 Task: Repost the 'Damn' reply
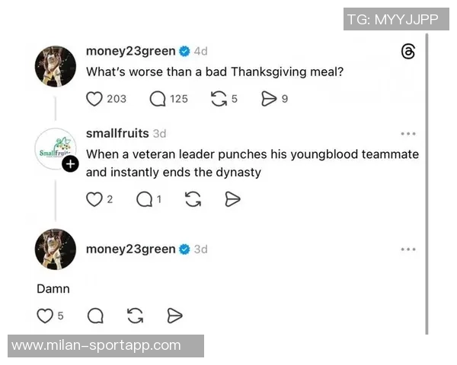pos(135,316)
